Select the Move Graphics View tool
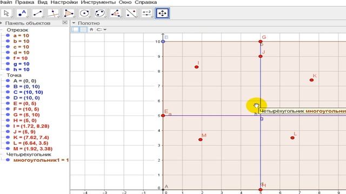The height and width of the screenshot is (194, 346). click(x=162, y=13)
